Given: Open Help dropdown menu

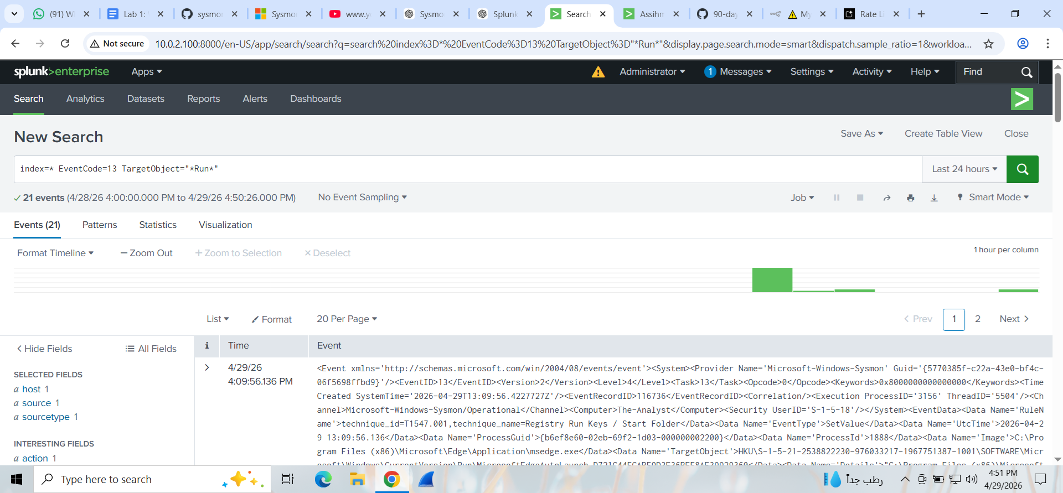Looking at the screenshot, I should click(925, 71).
